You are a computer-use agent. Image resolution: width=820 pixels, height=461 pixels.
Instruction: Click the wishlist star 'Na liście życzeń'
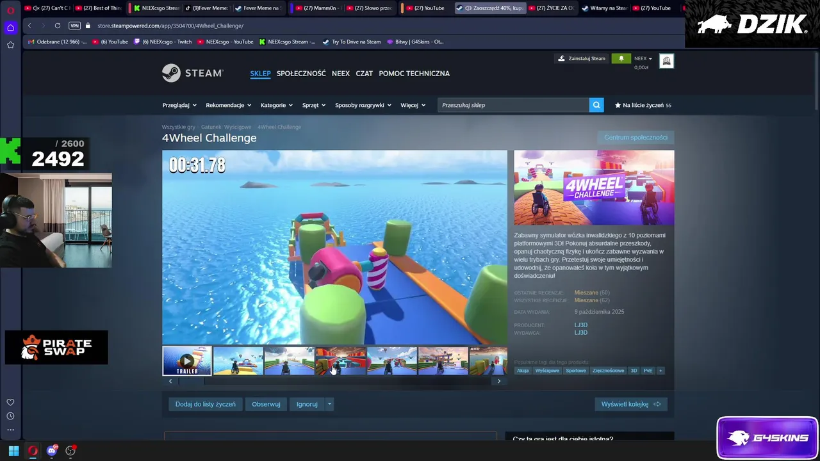(643, 105)
